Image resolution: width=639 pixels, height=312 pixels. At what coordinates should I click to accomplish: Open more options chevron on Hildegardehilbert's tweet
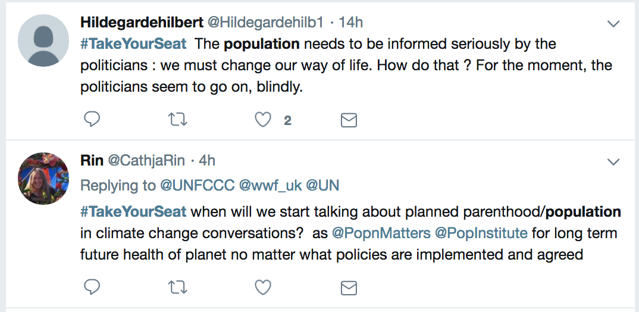(613, 24)
